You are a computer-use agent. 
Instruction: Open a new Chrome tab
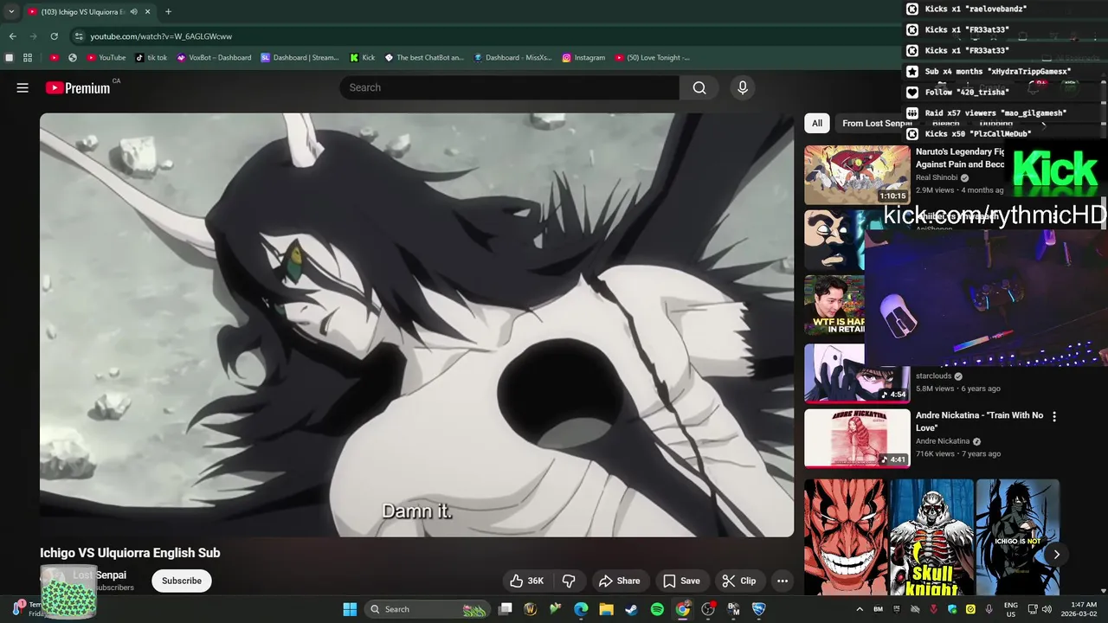[x=168, y=12]
